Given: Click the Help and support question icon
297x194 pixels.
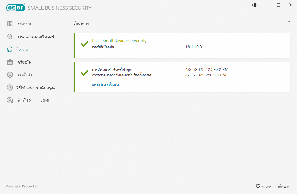Looking at the screenshot, I should pyautogui.click(x=10, y=87).
